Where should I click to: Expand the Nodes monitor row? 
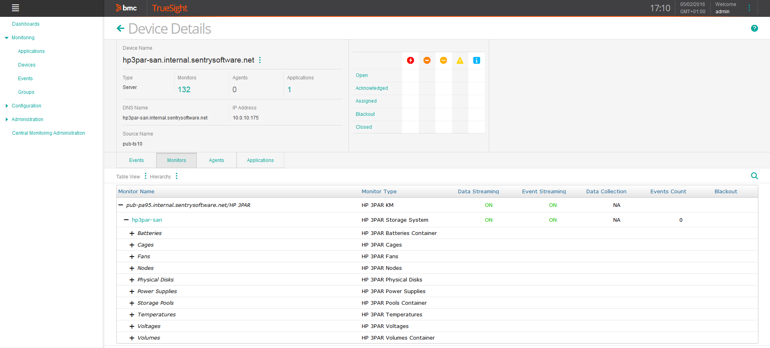pos(132,268)
